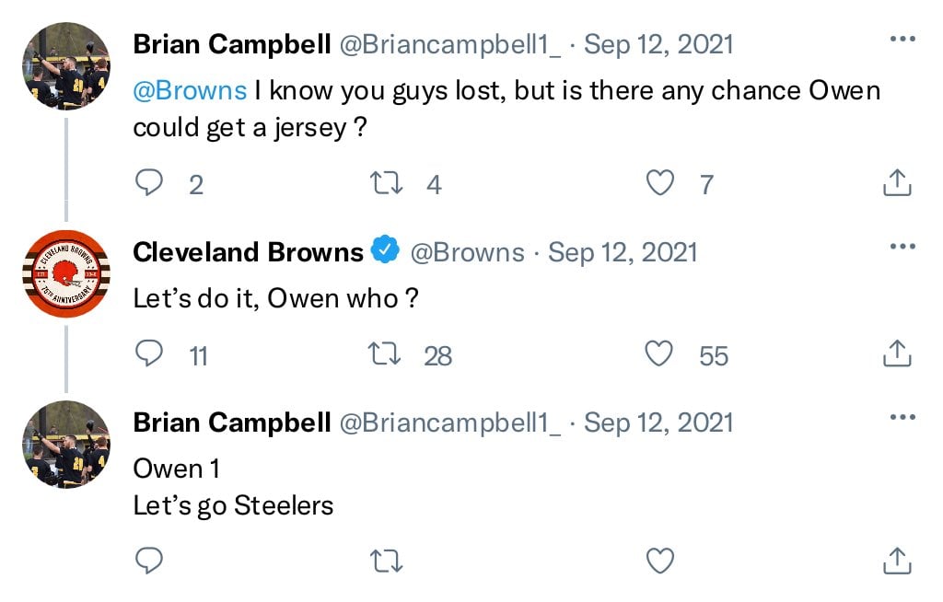Open Cleveland Browns profile name

click(x=248, y=252)
